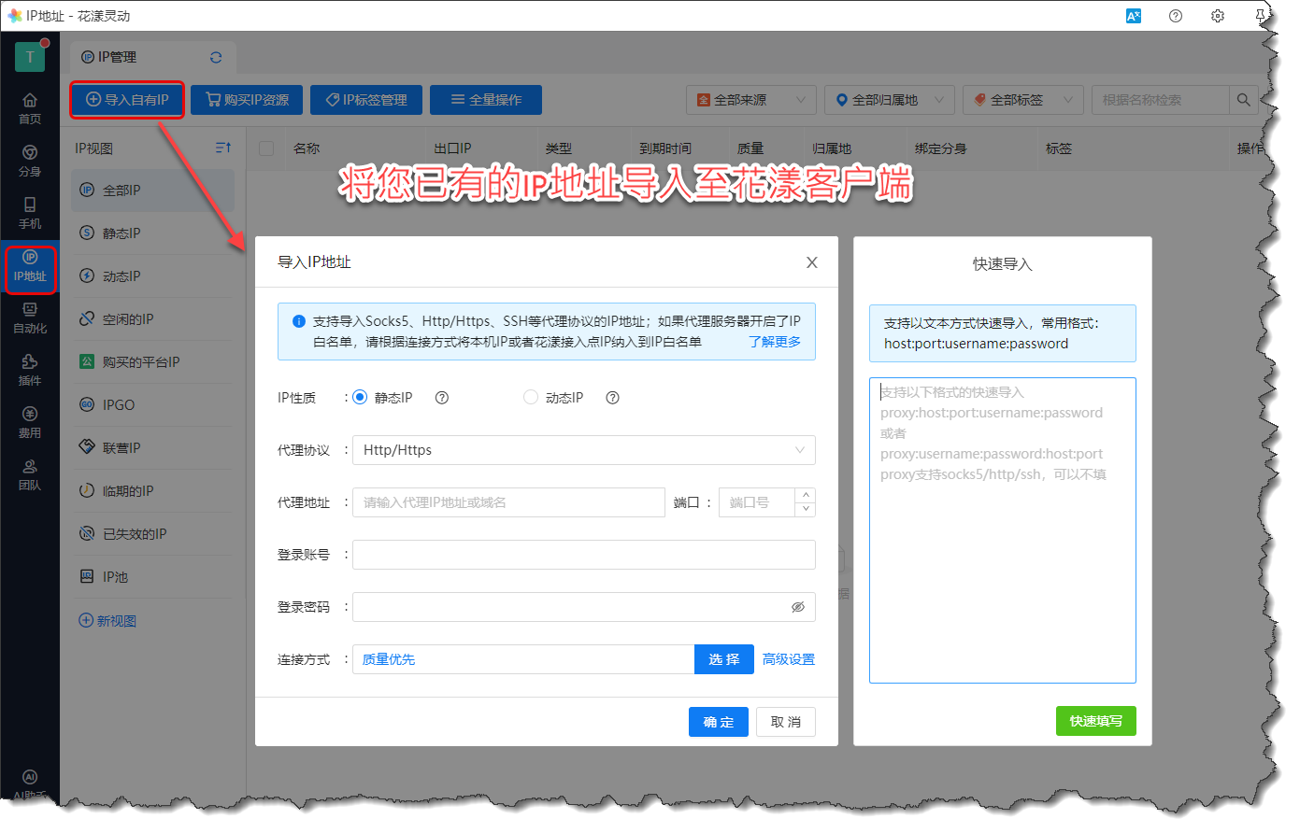Open the 费用 billing sidebar icon

[30, 422]
